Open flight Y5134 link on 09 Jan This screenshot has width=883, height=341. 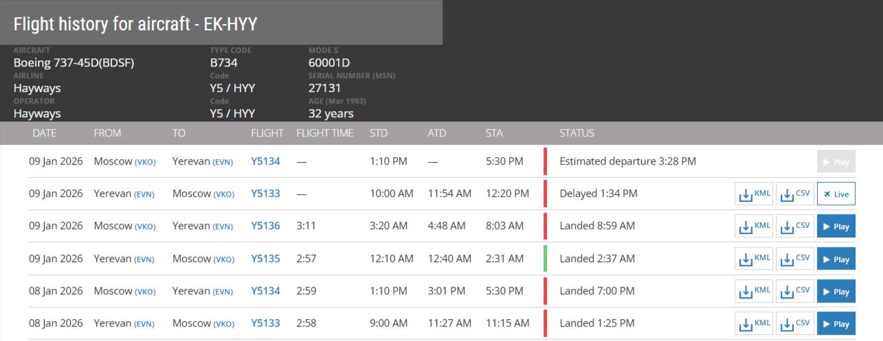pos(265,161)
